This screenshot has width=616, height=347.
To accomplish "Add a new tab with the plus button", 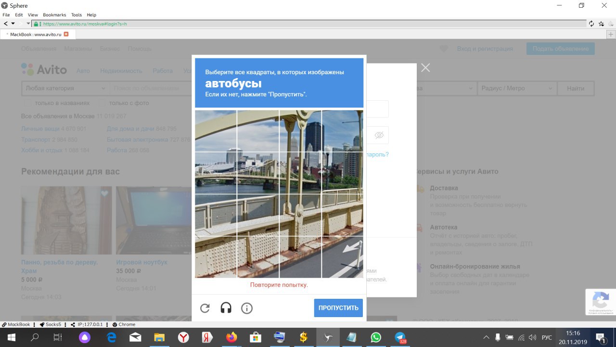I will (x=611, y=34).
